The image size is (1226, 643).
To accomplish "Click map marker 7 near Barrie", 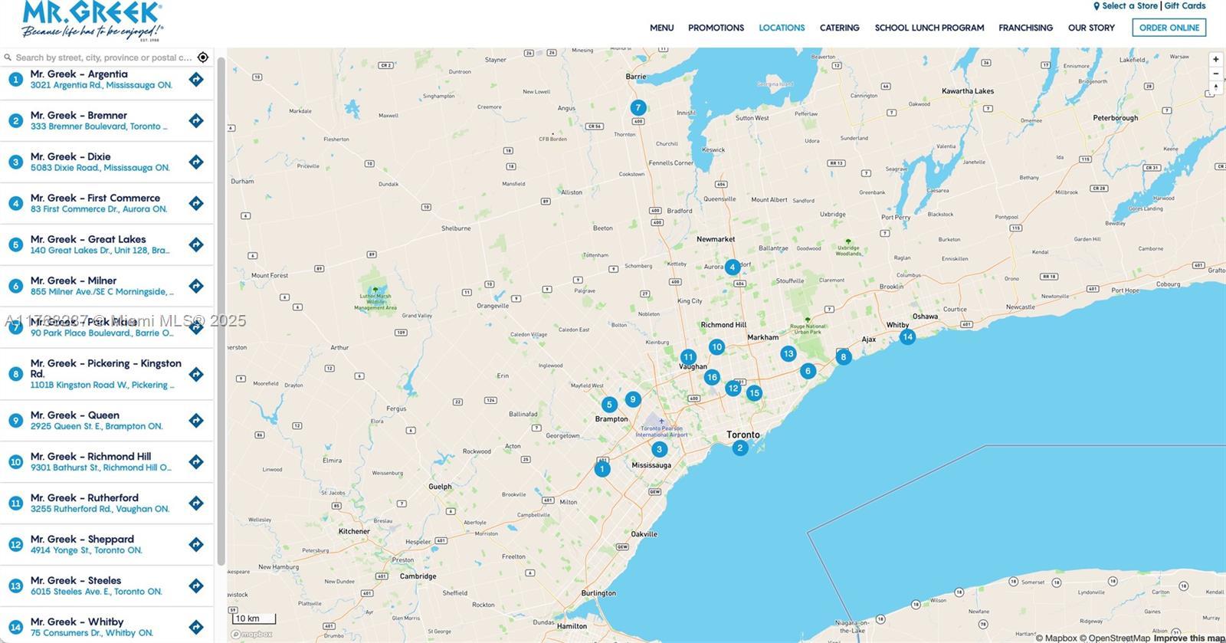I will (x=638, y=108).
